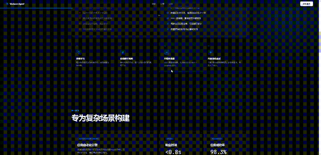Click the 响应时间 title
This screenshot has height=155, width=321.
tap(171, 145)
